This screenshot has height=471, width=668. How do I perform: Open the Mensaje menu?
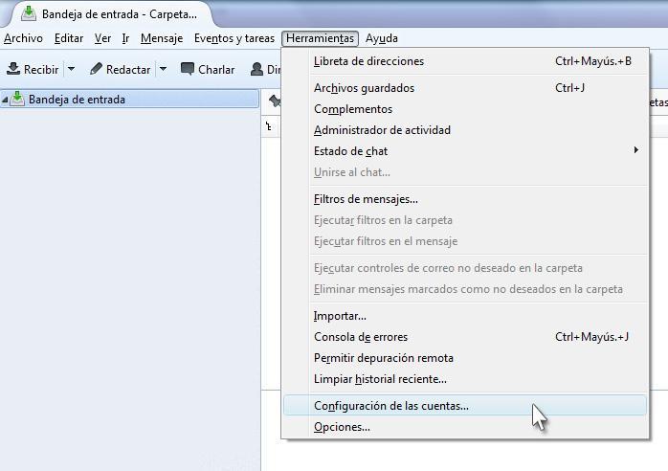point(162,38)
